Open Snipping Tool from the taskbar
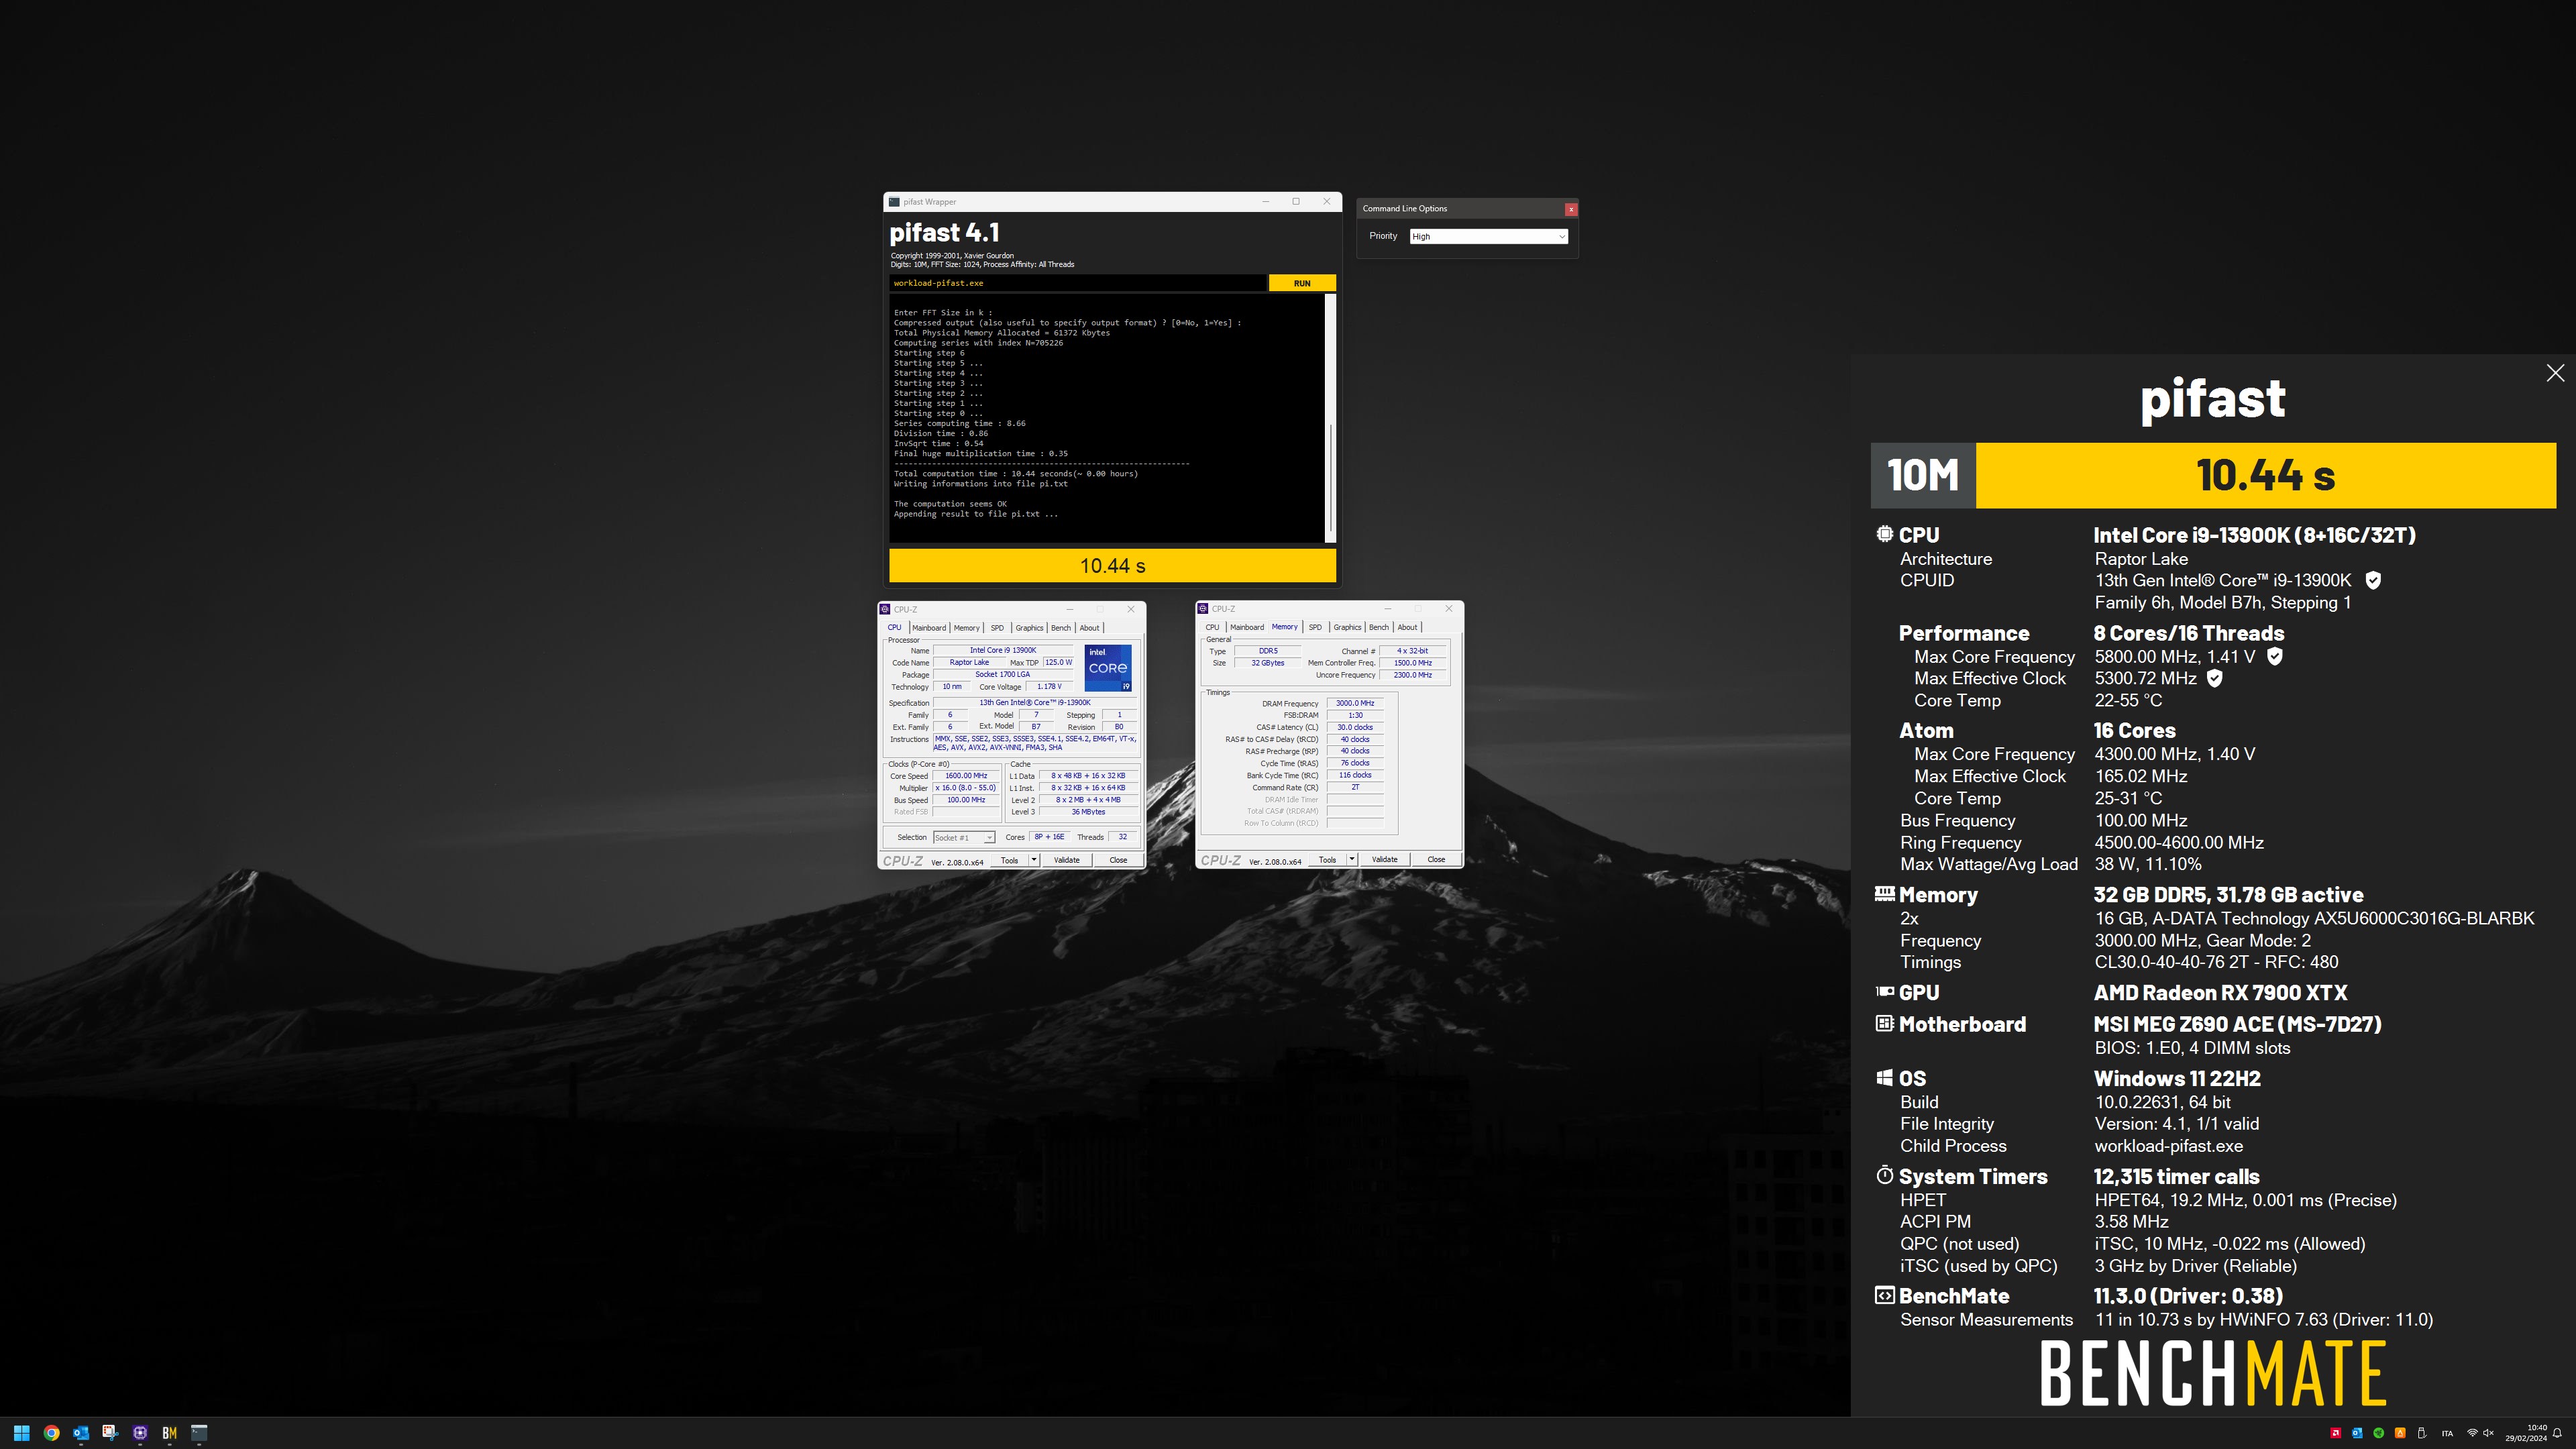Screen dimensions: 2576x1449 (x=110, y=1432)
